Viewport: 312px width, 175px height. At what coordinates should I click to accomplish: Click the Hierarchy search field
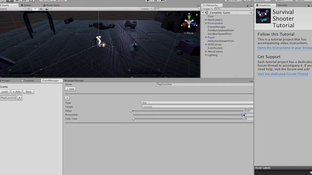(232, 9)
